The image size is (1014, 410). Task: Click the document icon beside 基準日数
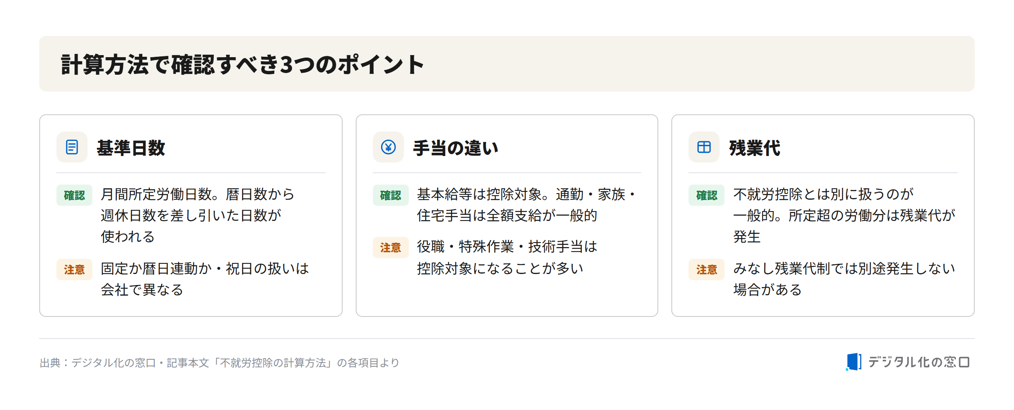coord(72,147)
